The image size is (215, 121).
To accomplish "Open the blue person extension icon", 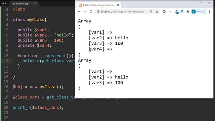I will (x=182, y=12).
